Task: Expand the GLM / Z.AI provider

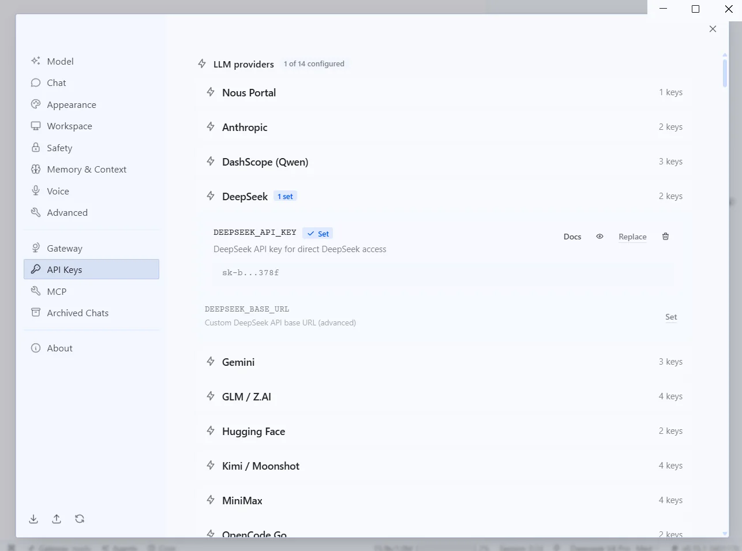Action: click(x=444, y=396)
